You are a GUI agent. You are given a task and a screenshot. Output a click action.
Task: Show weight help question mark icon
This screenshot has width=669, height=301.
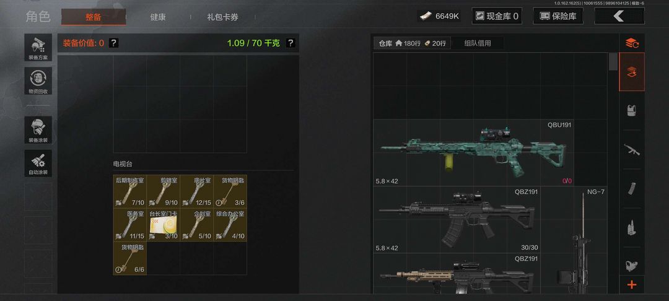(x=290, y=43)
